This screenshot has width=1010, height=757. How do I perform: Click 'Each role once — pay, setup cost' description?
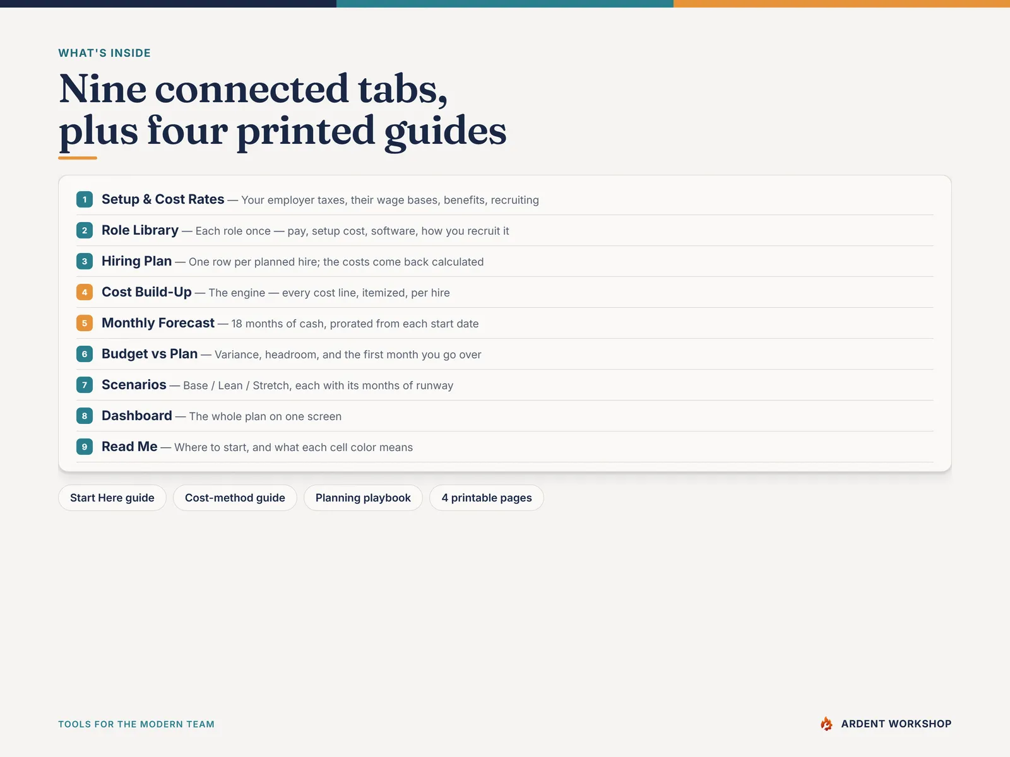[x=352, y=231]
